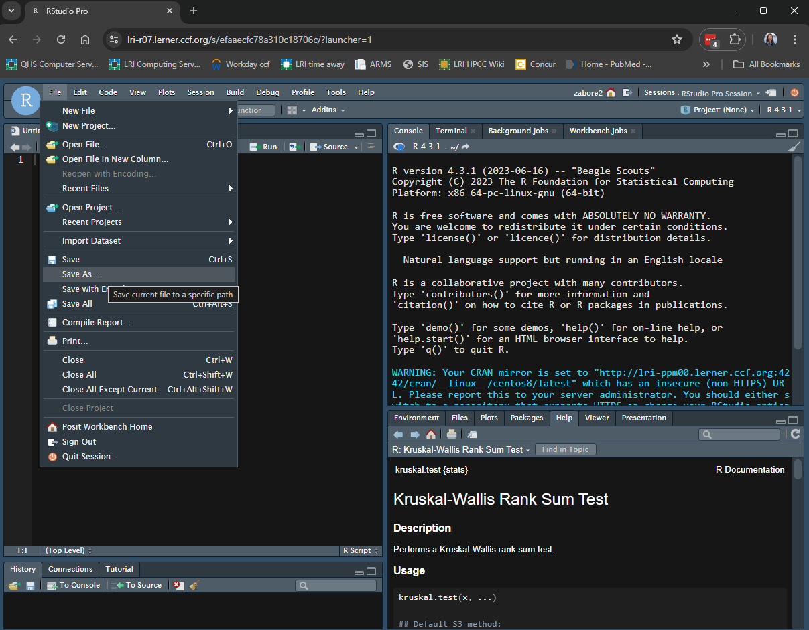Screen dimensions: 809x630
Task: Click the save history floppy icon
Action: [30, 585]
